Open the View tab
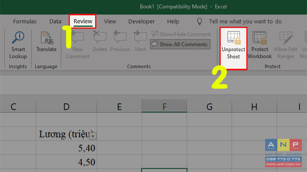 tap(110, 21)
